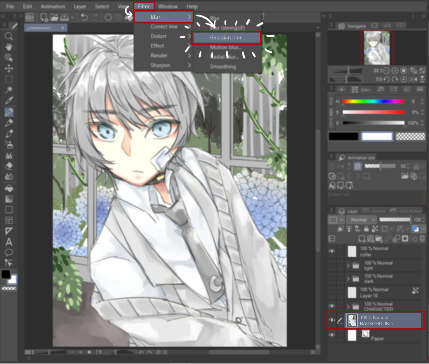Choose Gaussian blur from submenu

pyautogui.click(x=227, y=38)
